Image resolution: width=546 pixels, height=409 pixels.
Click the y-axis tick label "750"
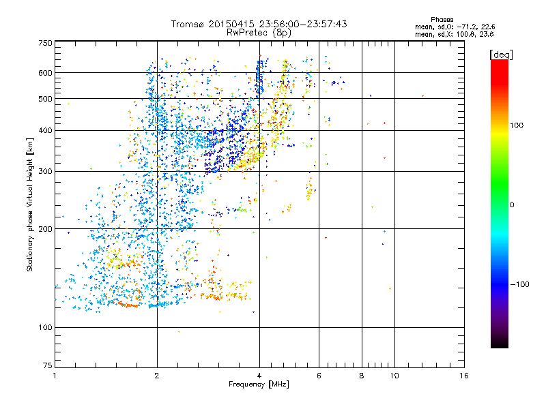pyautogui.click(x=45, y=43)
